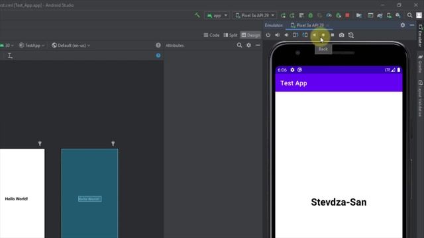Click the Attach Debugger to Process icon
Viewport: 424px width, 238px height.
(339, 15)
